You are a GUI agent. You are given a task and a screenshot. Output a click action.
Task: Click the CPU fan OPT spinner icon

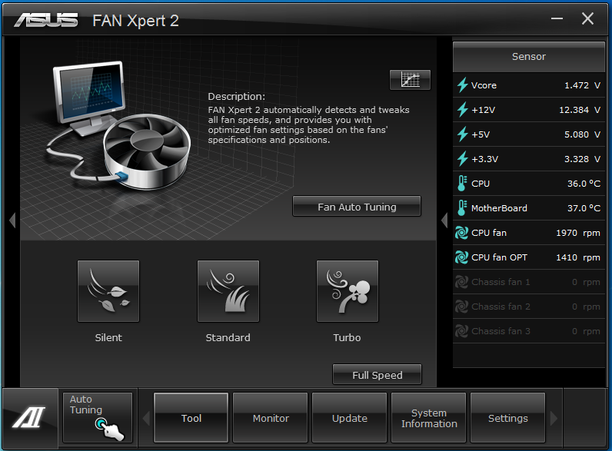click(462, 257)
